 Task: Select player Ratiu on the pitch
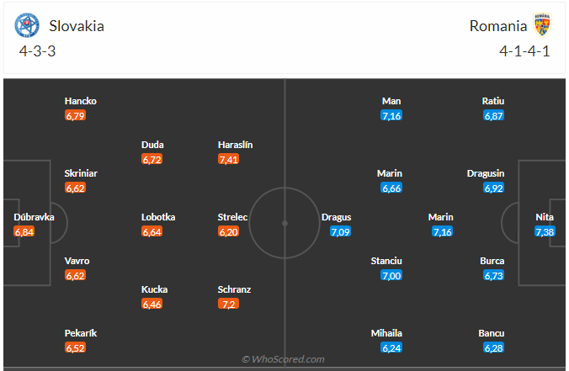(x=493, y=101)
